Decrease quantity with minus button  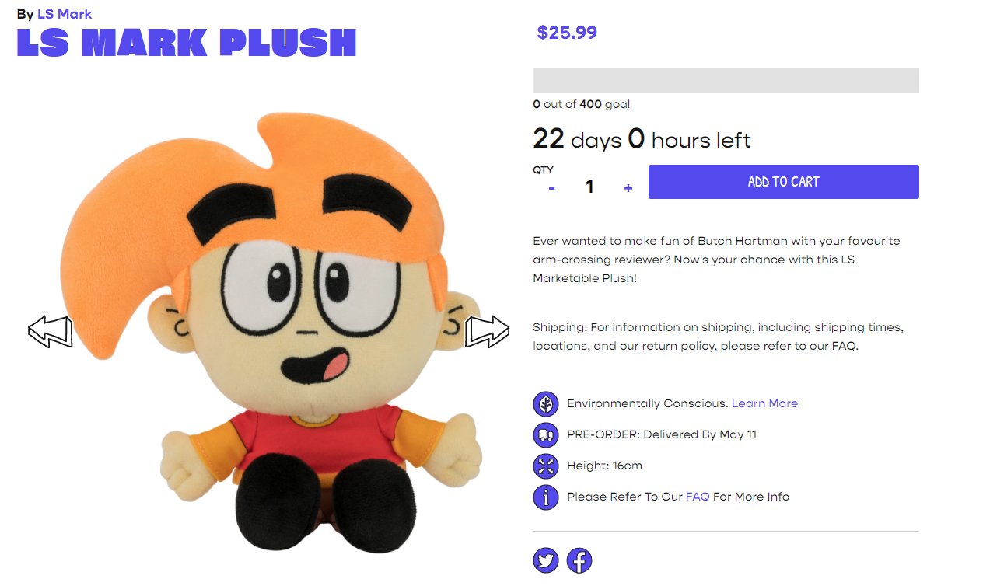(x=551, y=187)
